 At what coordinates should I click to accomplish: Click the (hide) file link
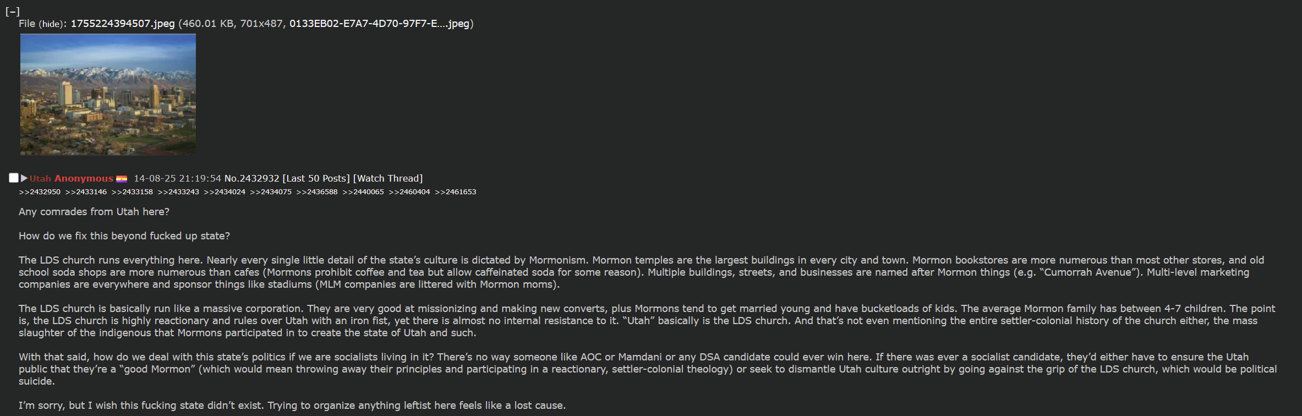coord(51,24)
